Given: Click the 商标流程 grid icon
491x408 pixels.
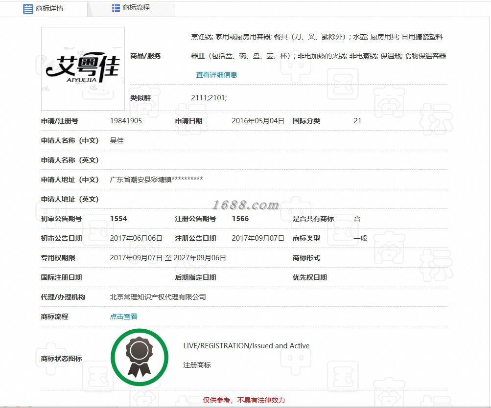Looking at the screenshot, I should pos(116,8).
